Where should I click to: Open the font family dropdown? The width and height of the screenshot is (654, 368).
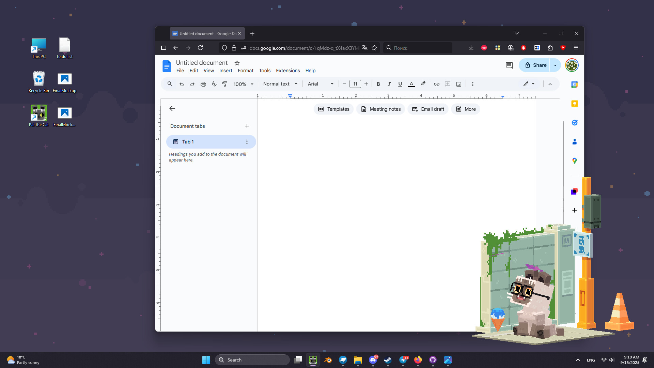point(320,84)
